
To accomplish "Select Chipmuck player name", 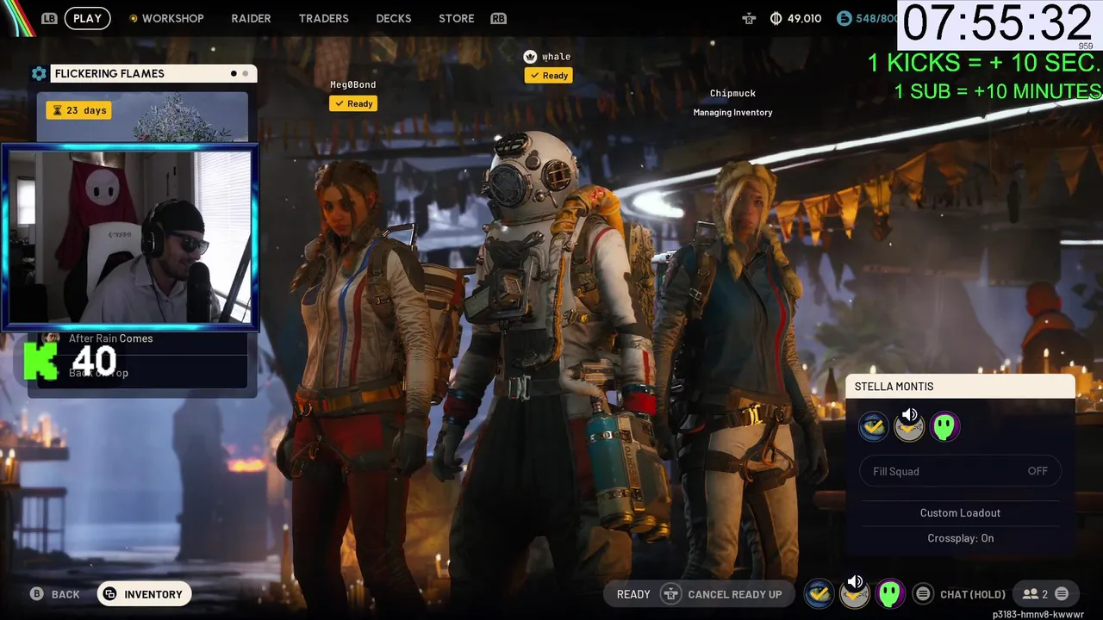I will tap(732, 93).
